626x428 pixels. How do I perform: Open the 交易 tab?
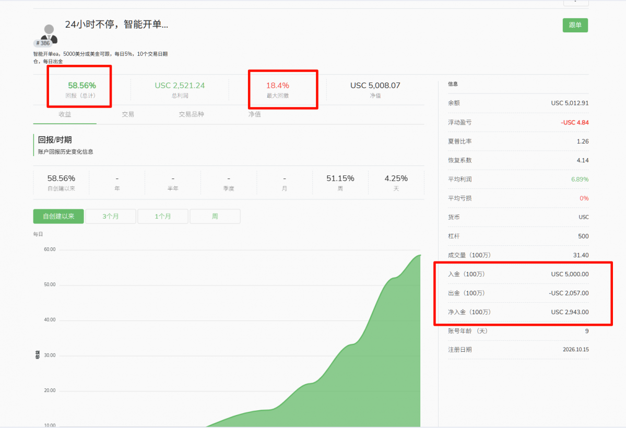pyautogui.click(x=128, y=115)
